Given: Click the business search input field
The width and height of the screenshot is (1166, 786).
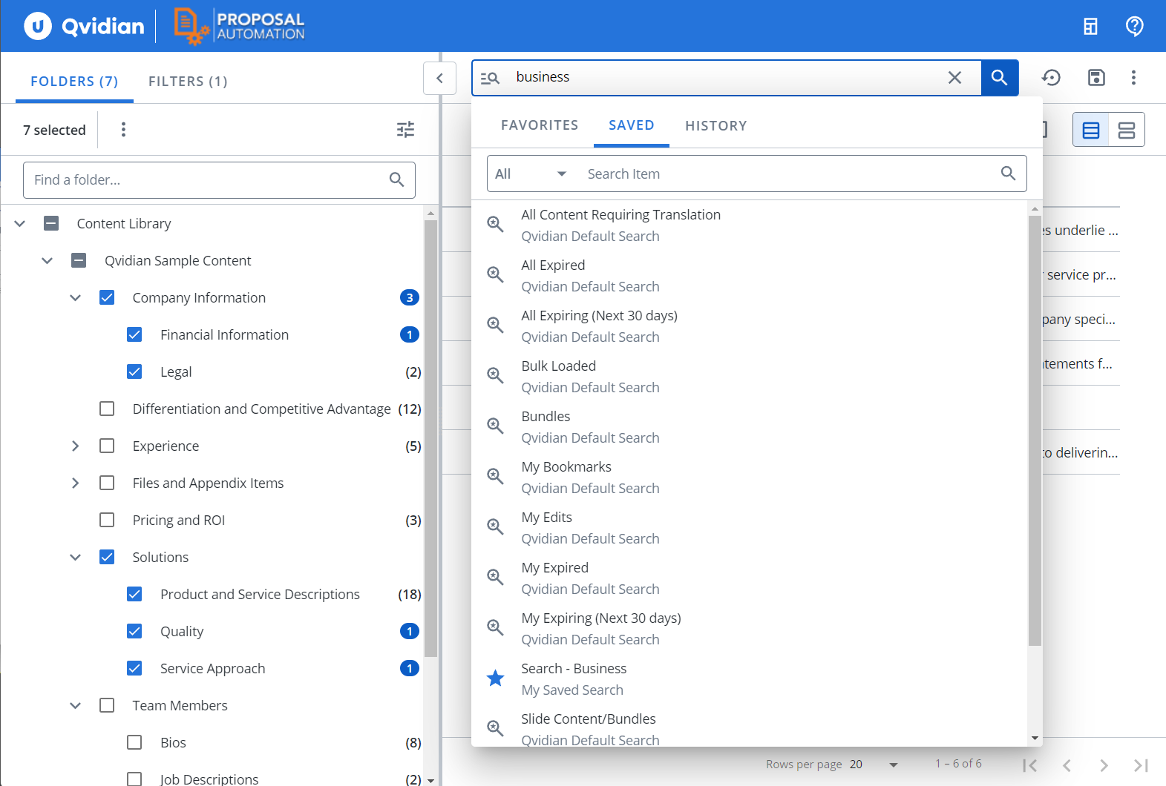Looking at the screenshot, I should coord(726,77).
